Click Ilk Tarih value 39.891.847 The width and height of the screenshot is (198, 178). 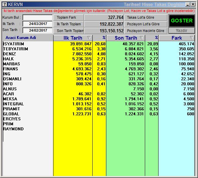pos(81,44)
